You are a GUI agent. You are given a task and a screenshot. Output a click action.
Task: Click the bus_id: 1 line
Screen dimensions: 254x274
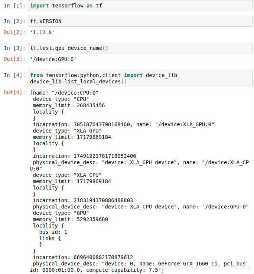(53, 232)
